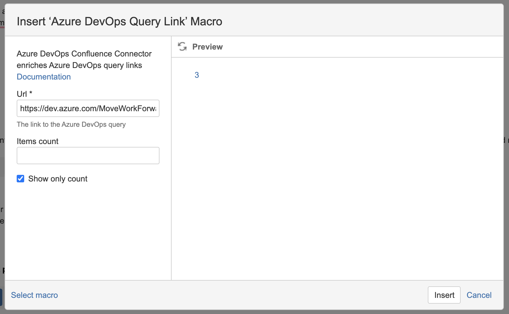
Task: Click the 'Insert Azure DevOps Query Link' title
Action: (x=119, y=22)
